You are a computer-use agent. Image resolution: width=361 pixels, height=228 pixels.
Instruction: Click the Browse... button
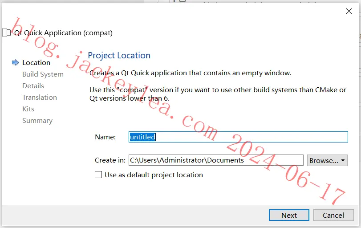pos(327,160)
